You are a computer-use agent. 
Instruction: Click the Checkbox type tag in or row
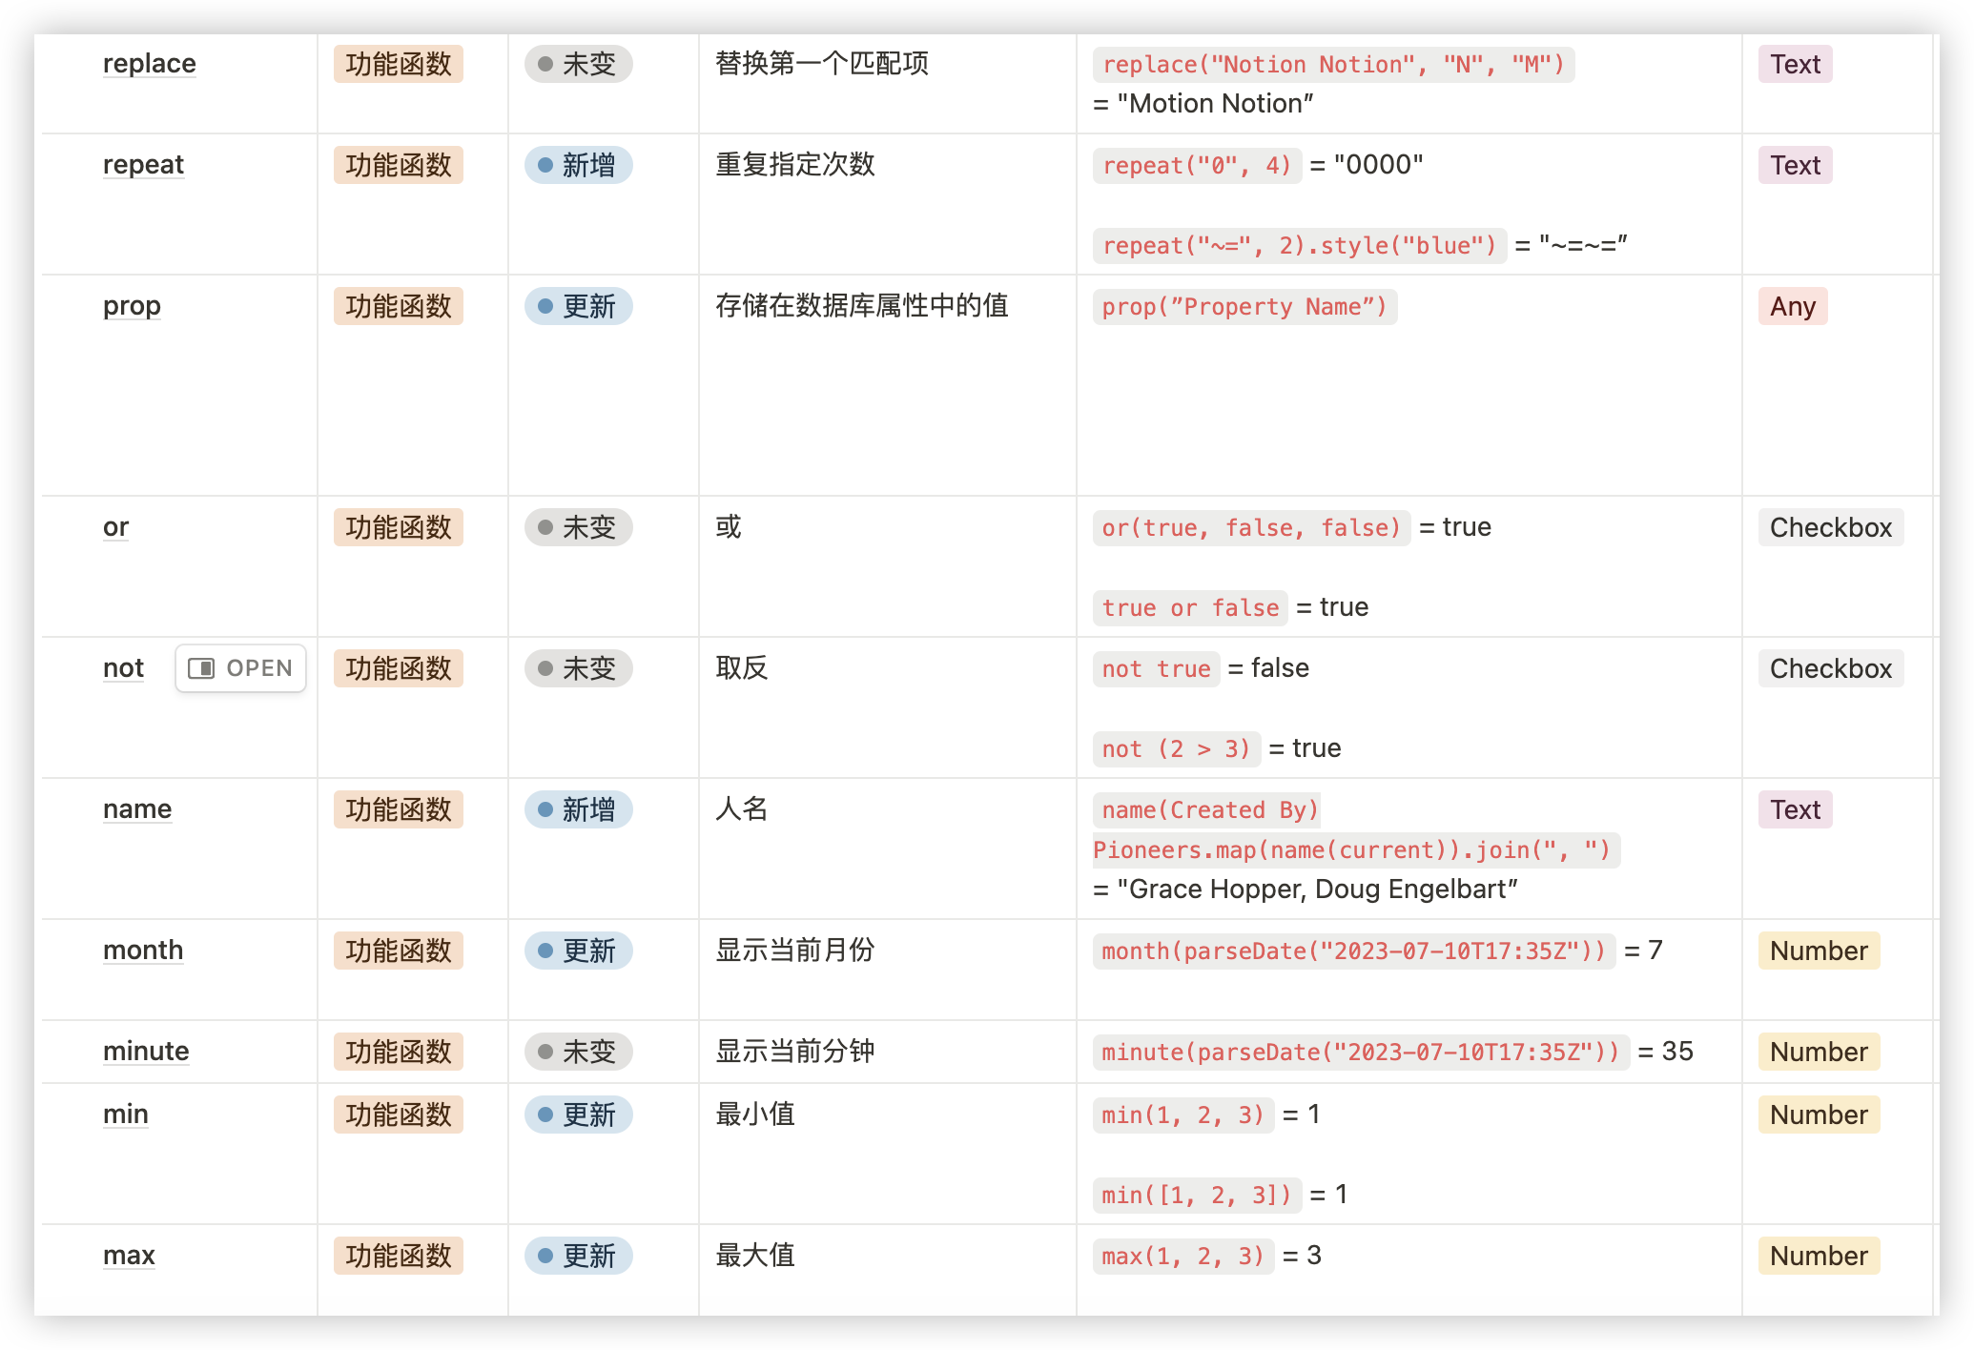(1830, 527)
